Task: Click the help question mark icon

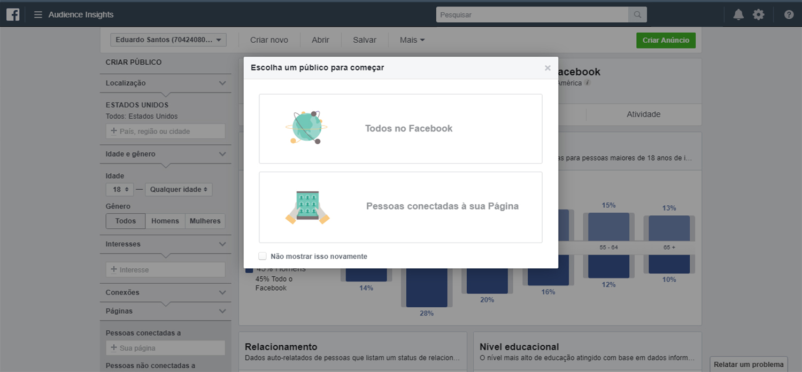Action: [789, 14]
